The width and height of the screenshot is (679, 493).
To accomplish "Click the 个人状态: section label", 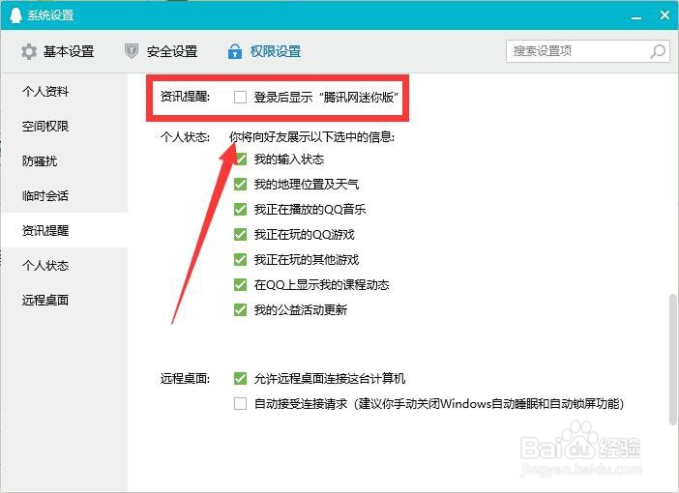I will (x=185, y=137).
